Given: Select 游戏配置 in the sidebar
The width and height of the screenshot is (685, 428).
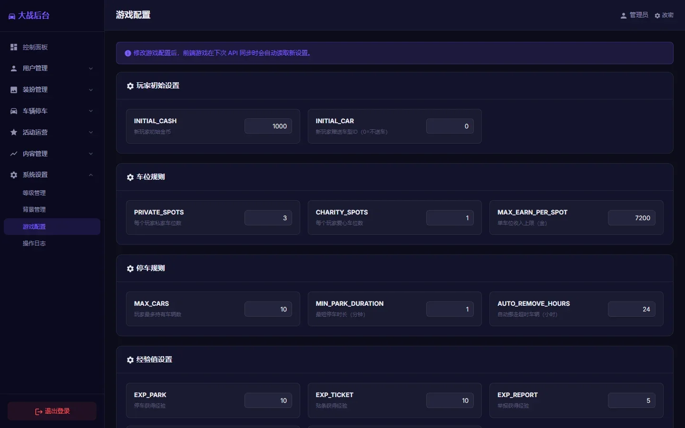Looking at the screenshot, I should (x=52, y=227).
